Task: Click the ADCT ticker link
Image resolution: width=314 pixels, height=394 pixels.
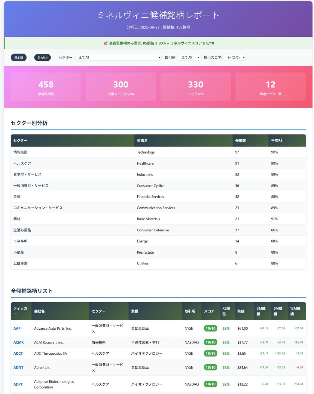Action: click(18, 353)
